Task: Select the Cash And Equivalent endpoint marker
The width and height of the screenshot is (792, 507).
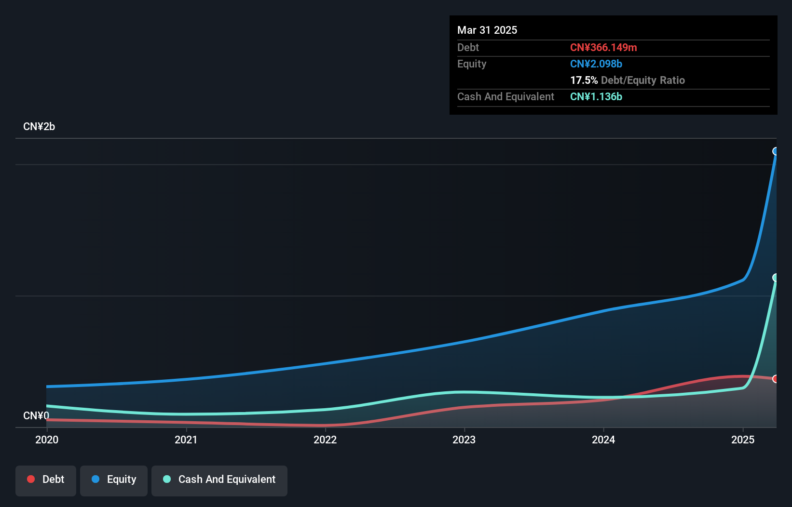Action: click(776, 278)
